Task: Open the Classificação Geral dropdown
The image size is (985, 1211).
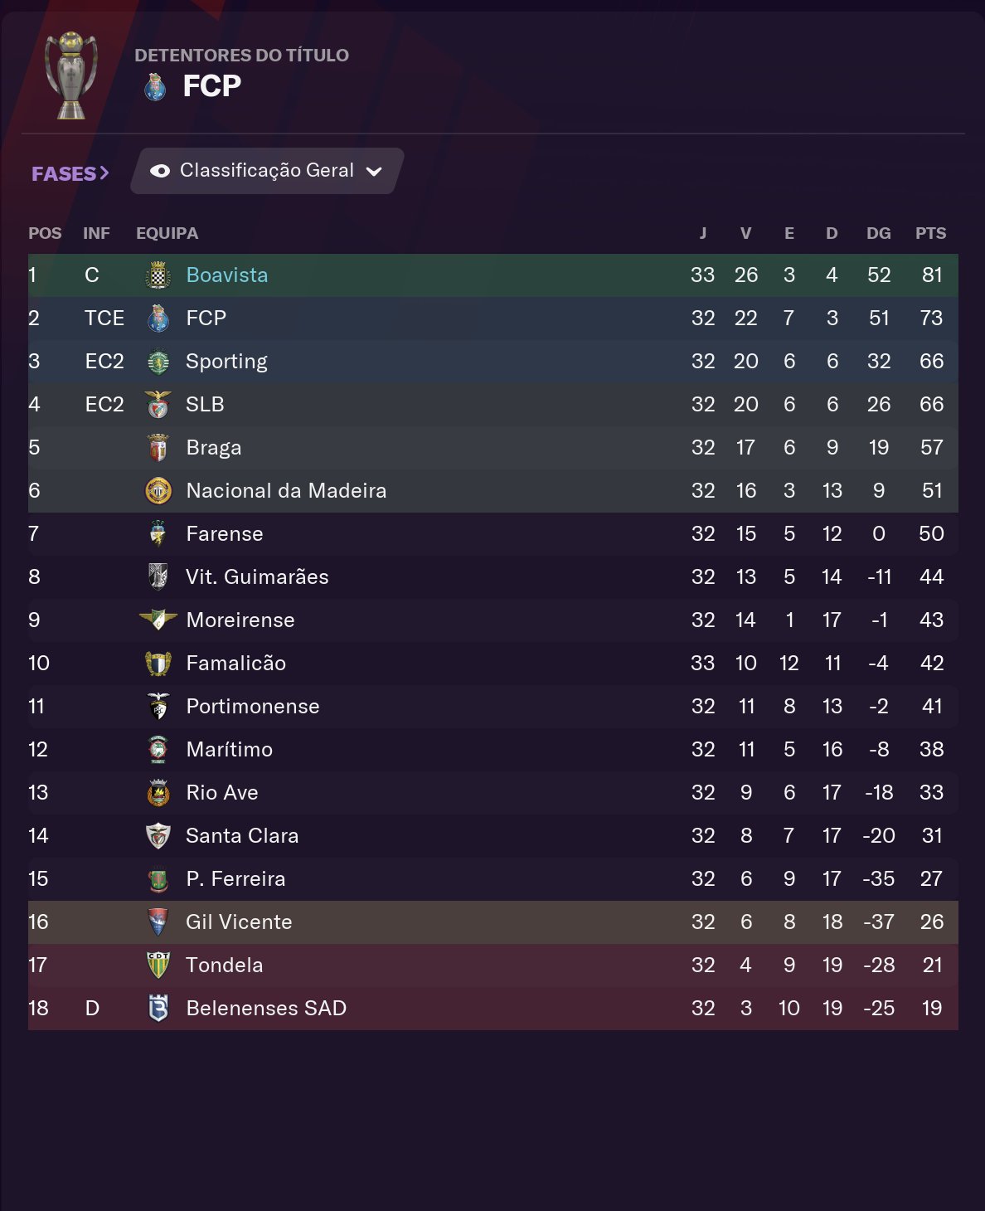Action: pyautogui.click(x=266, y=171)
